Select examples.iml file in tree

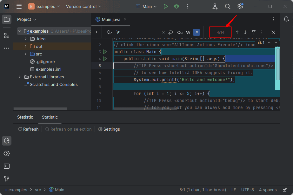click(x=46, y=69)
